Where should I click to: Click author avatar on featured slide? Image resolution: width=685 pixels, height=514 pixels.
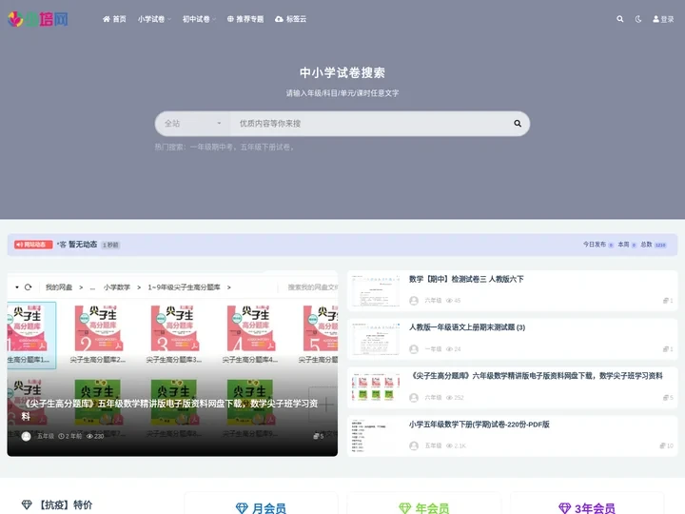pyautogui.click(x=27, y=436)
